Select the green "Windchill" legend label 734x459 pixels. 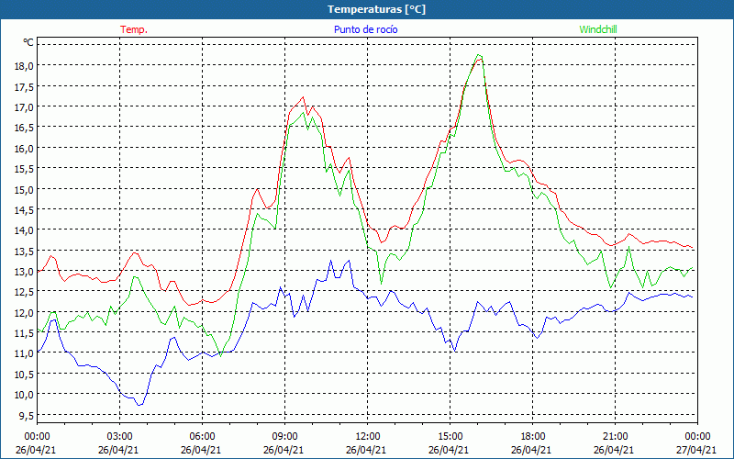598,29
